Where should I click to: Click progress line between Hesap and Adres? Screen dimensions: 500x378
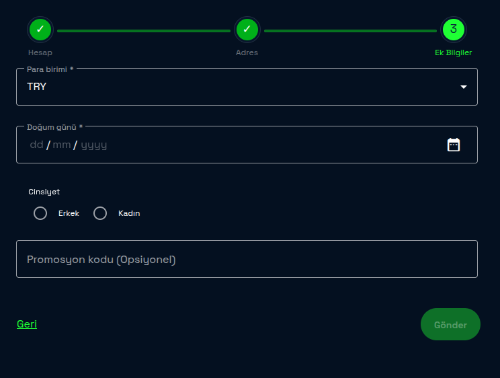[143, 30]
